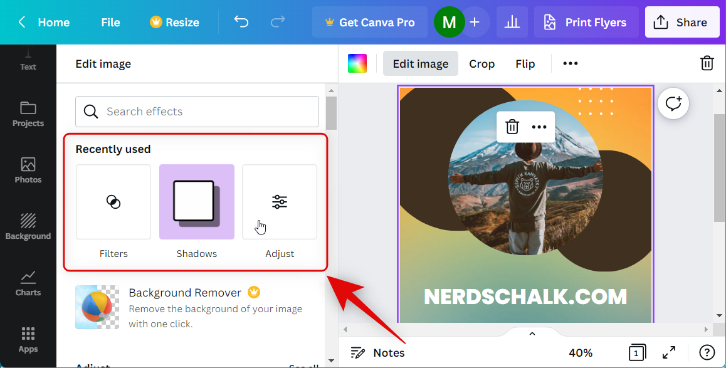
Task: Click the Print Flyers button
Action: pyautogui.click(x=586, y=22)
